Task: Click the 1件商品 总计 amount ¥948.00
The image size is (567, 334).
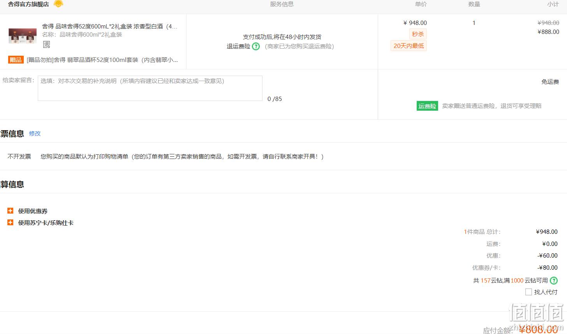Action: pyautogui.click(x=547, y=232)
